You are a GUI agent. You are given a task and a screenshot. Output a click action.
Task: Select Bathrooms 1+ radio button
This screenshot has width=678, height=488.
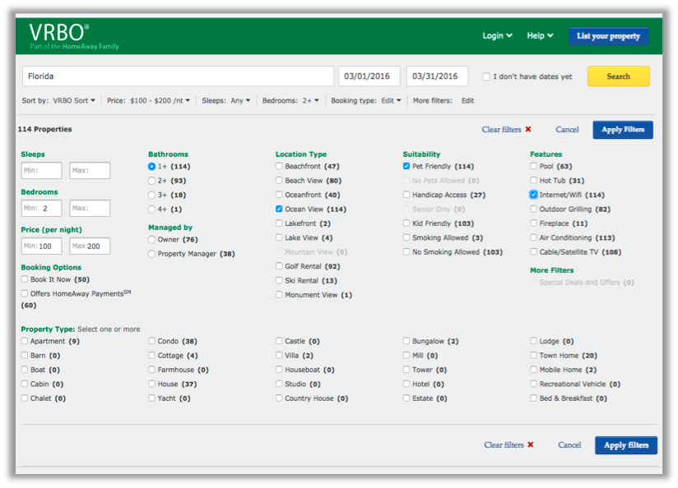pos(151,166)
